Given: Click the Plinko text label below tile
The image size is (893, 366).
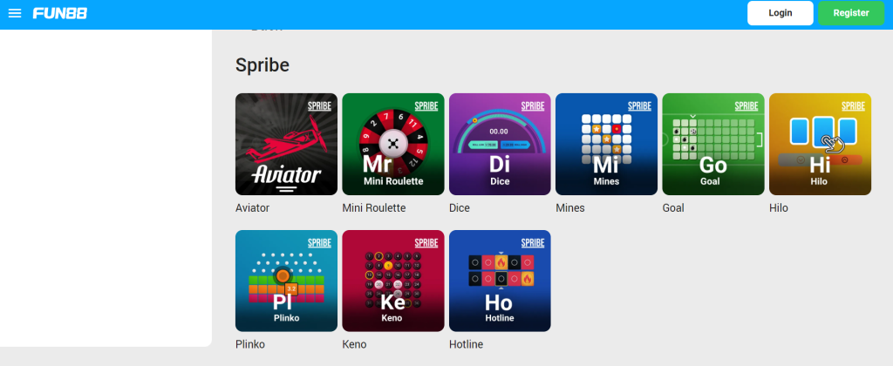Looking at the screenshot, I should click(250, 344).
